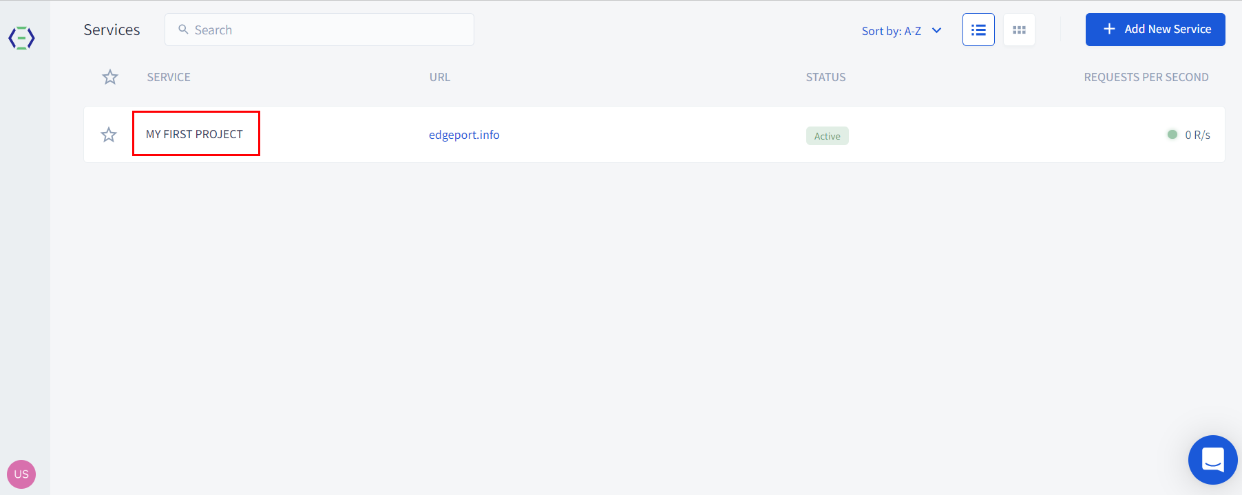The width and height of the screenshot is (1242, 495).
Task: Click the magnifier search icon
Action: pos(183,30)
